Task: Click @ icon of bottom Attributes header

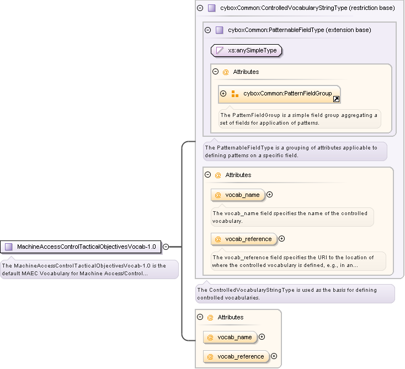Action: (x=210, y=318)
